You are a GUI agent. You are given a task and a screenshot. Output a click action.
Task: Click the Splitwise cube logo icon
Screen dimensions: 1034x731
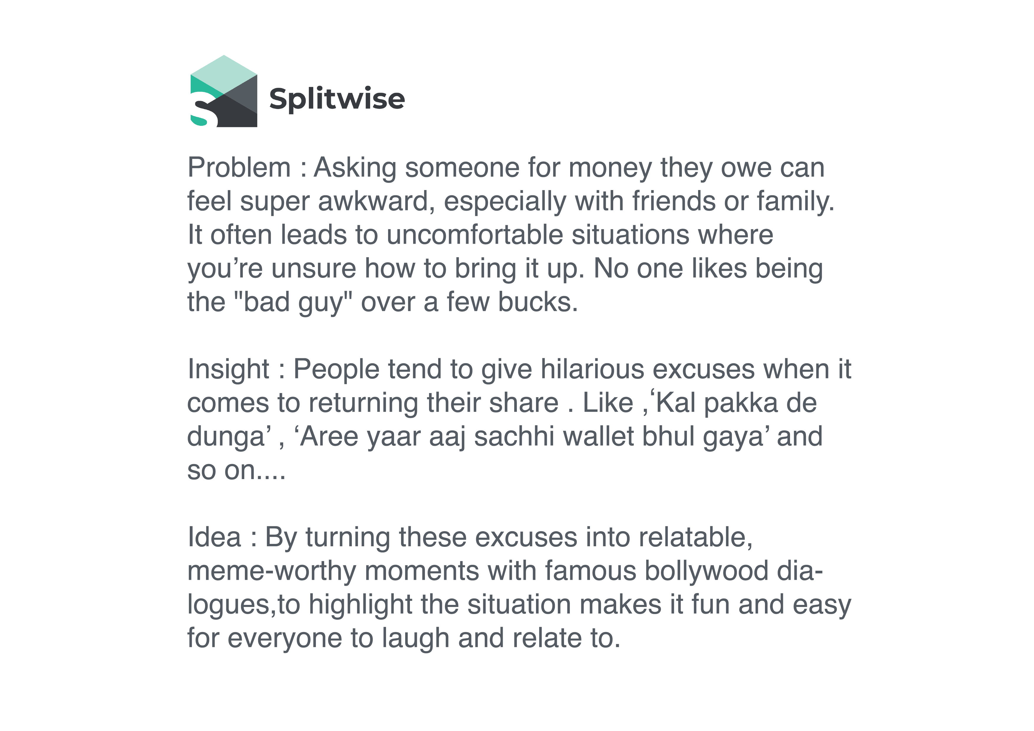(224, 91)
